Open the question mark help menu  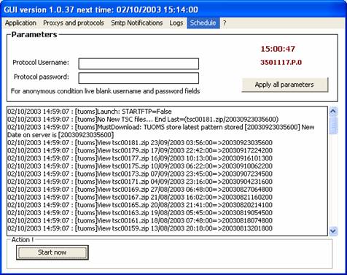click(x=225, y=23)
